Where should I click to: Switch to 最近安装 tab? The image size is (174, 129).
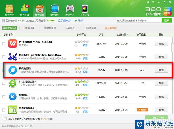click(x=111, y=28)
